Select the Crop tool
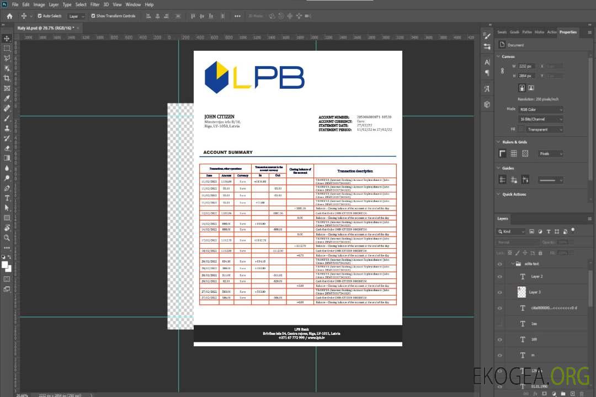Image resolution: width=596 pixels, height=397 pixels. [x=7, y=78]
